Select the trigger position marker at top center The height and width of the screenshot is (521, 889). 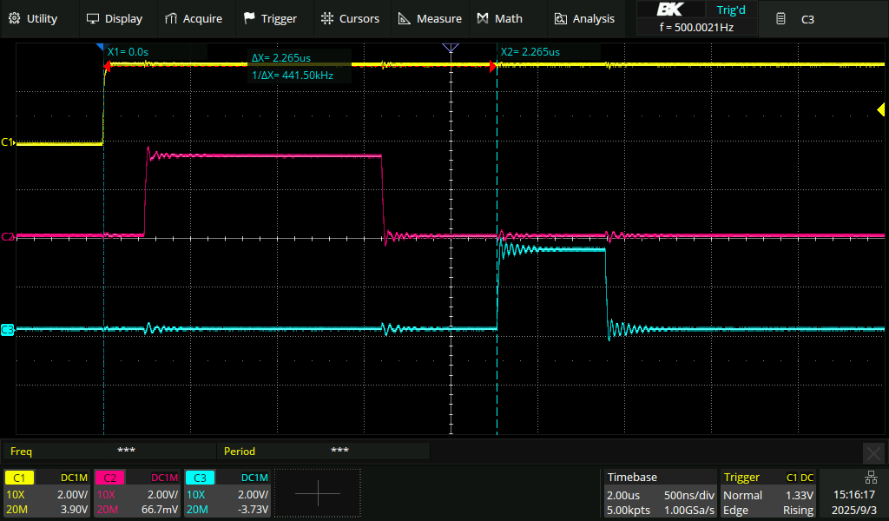pyautogui.click(x=451, y=48)
